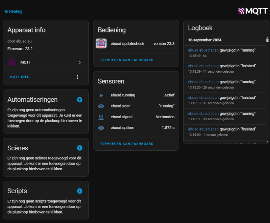270x223 pixels.
Task: Select the ebusd signal Verbonden sensor row
Action: [x=136, y=117]
